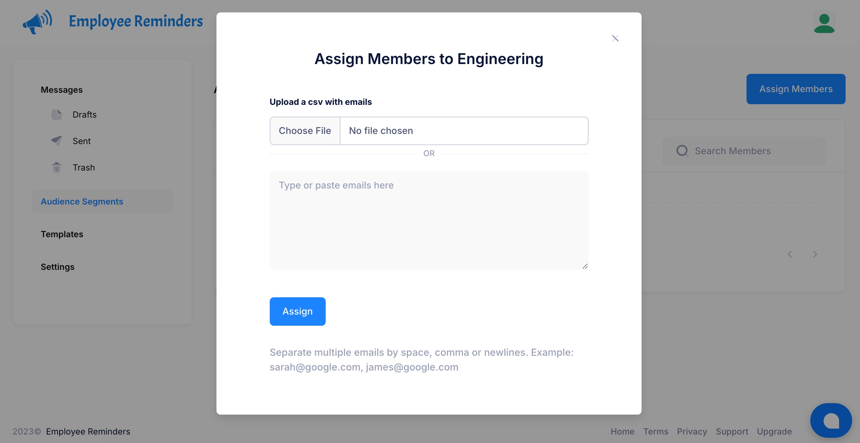Screen dimensions: 860x443
Task: Click the Search Members magnifier icon
Action: point(682,151)
